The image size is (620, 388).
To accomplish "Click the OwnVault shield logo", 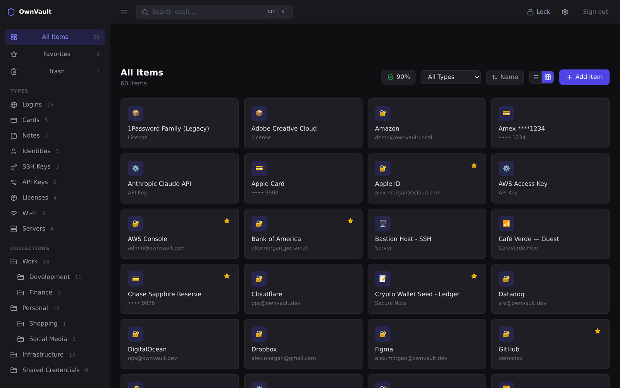I will (x=11, y=12).
